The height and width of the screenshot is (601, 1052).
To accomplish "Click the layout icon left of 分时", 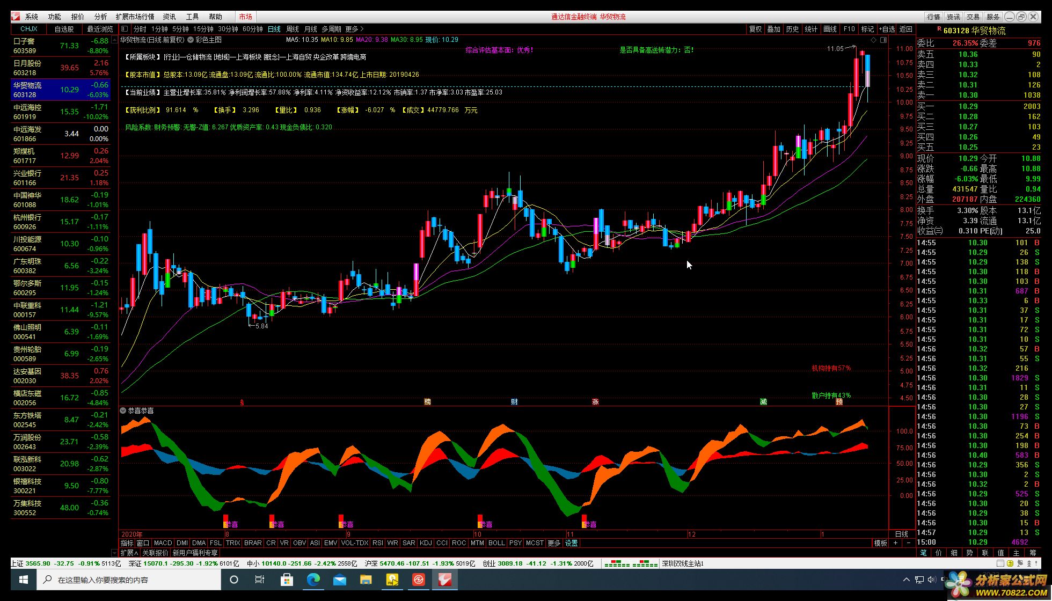I will coord(125,29).
